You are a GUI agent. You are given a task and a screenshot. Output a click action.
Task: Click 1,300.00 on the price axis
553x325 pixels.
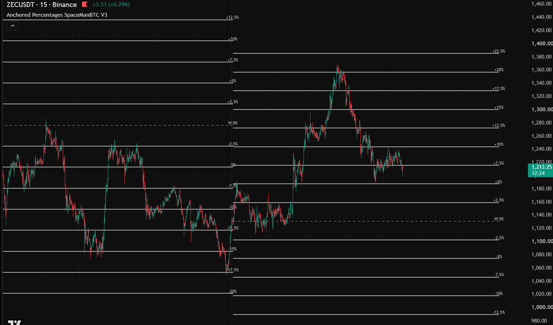click(x=541, y=110)
